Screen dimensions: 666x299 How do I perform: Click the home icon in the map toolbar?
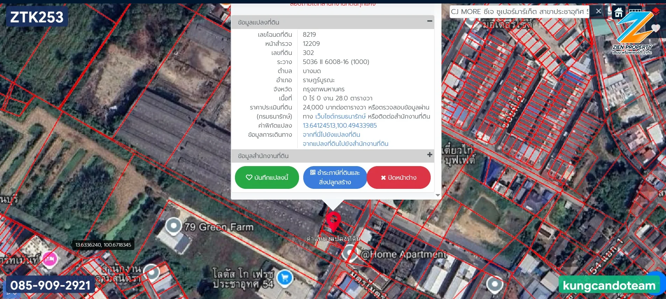[x=619, y=13]
